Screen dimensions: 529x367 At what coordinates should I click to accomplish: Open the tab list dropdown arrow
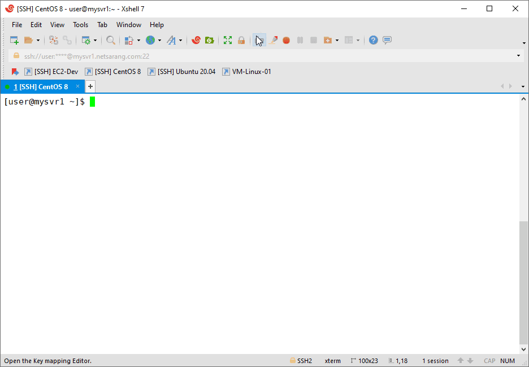523,86
